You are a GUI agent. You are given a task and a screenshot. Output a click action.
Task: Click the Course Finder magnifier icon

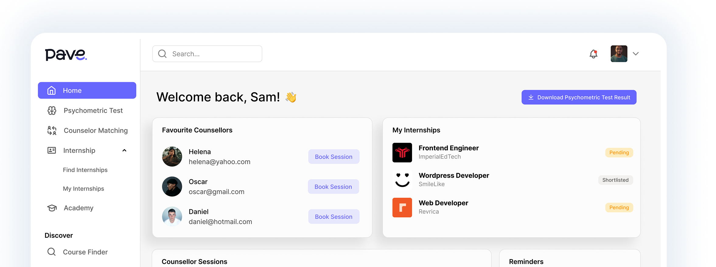coord(51,252)
